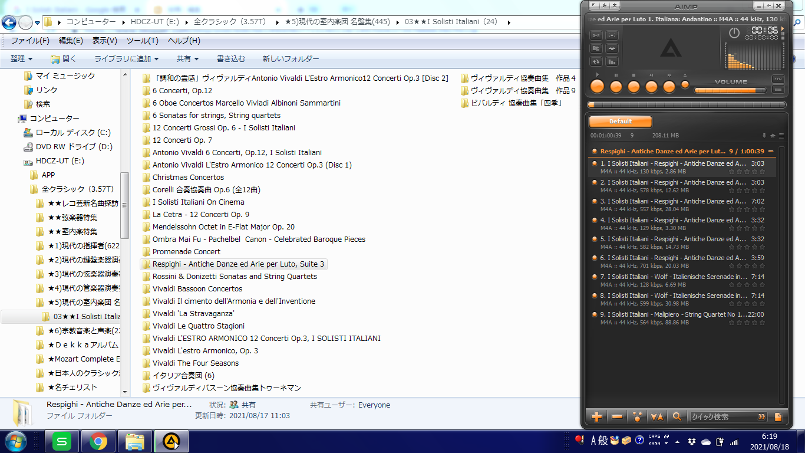Open the 編集(E) menu in Explorer
The width and height of the screenshot is (805, 453).
click(x=71, y=41)
